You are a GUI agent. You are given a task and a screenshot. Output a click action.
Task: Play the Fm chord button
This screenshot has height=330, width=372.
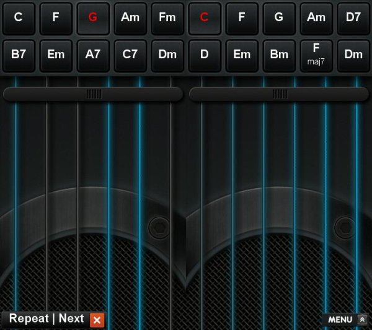[x=167, y=18]
